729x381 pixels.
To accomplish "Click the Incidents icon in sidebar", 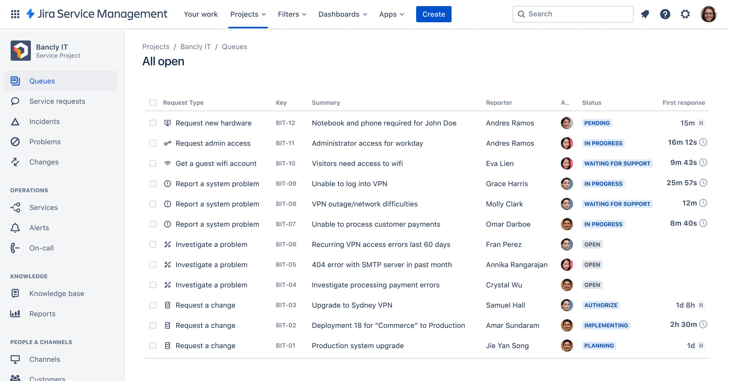I will (x=15, y=121).
